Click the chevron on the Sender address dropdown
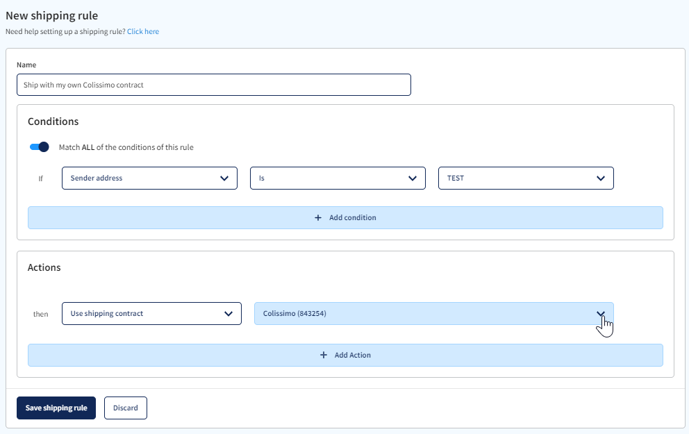This screenshot has height=434, width=689. pos(225,178)
